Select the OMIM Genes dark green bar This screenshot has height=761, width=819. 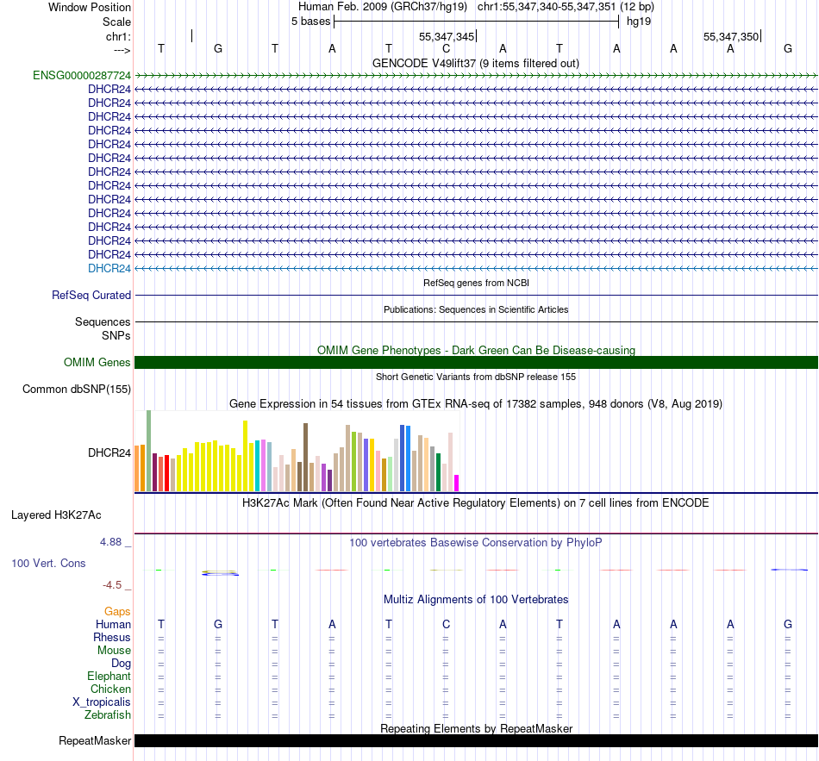coord(477,363)
